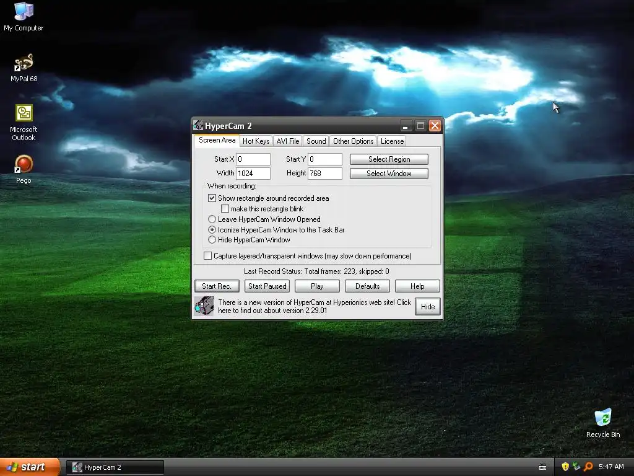634x476 pixels.
Task: Click the HyperCam icon on the taskbar button
Action: (x=77, y=467)
